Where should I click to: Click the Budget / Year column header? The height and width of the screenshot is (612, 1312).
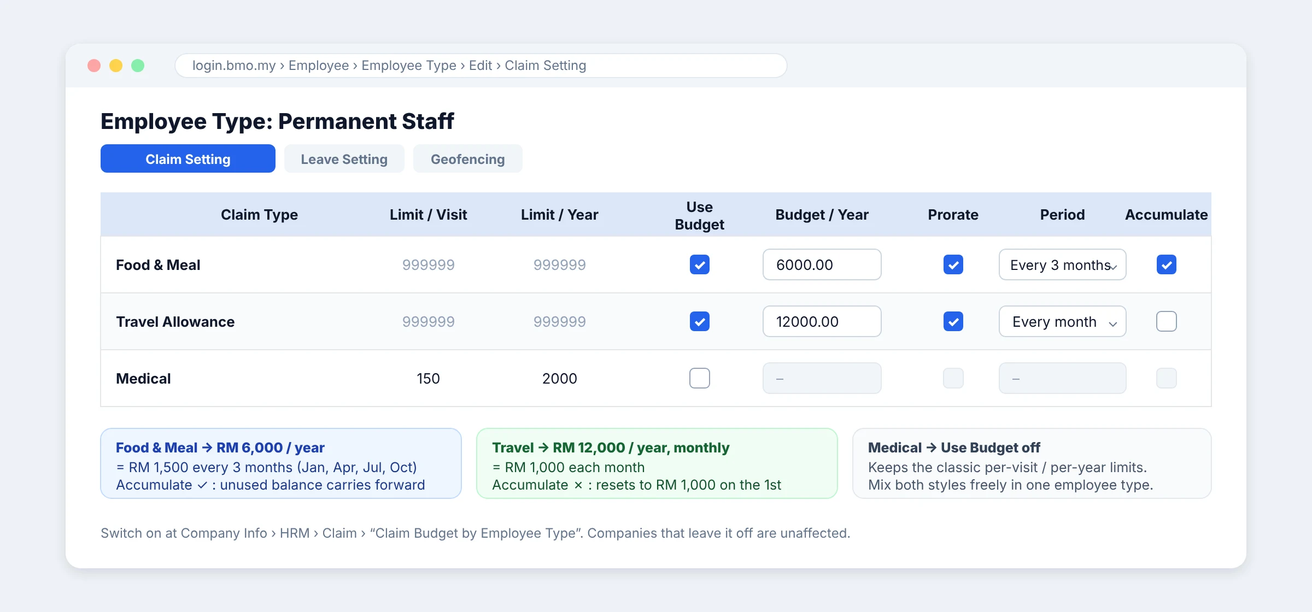[x=822, y=215]
